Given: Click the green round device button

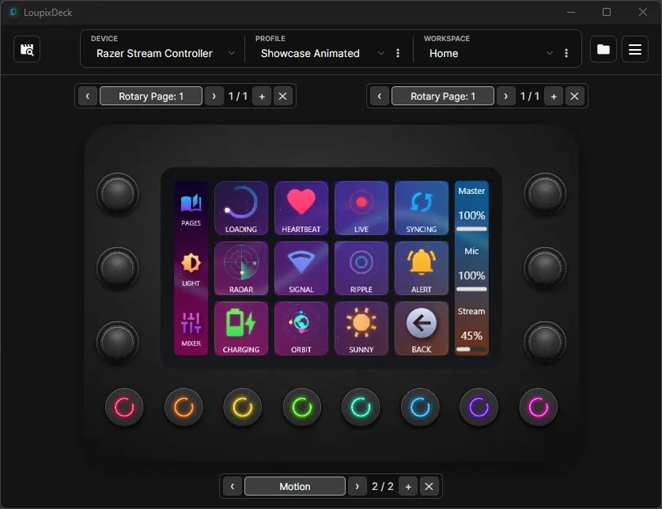Looking at the screenshot, I should 302,407.
